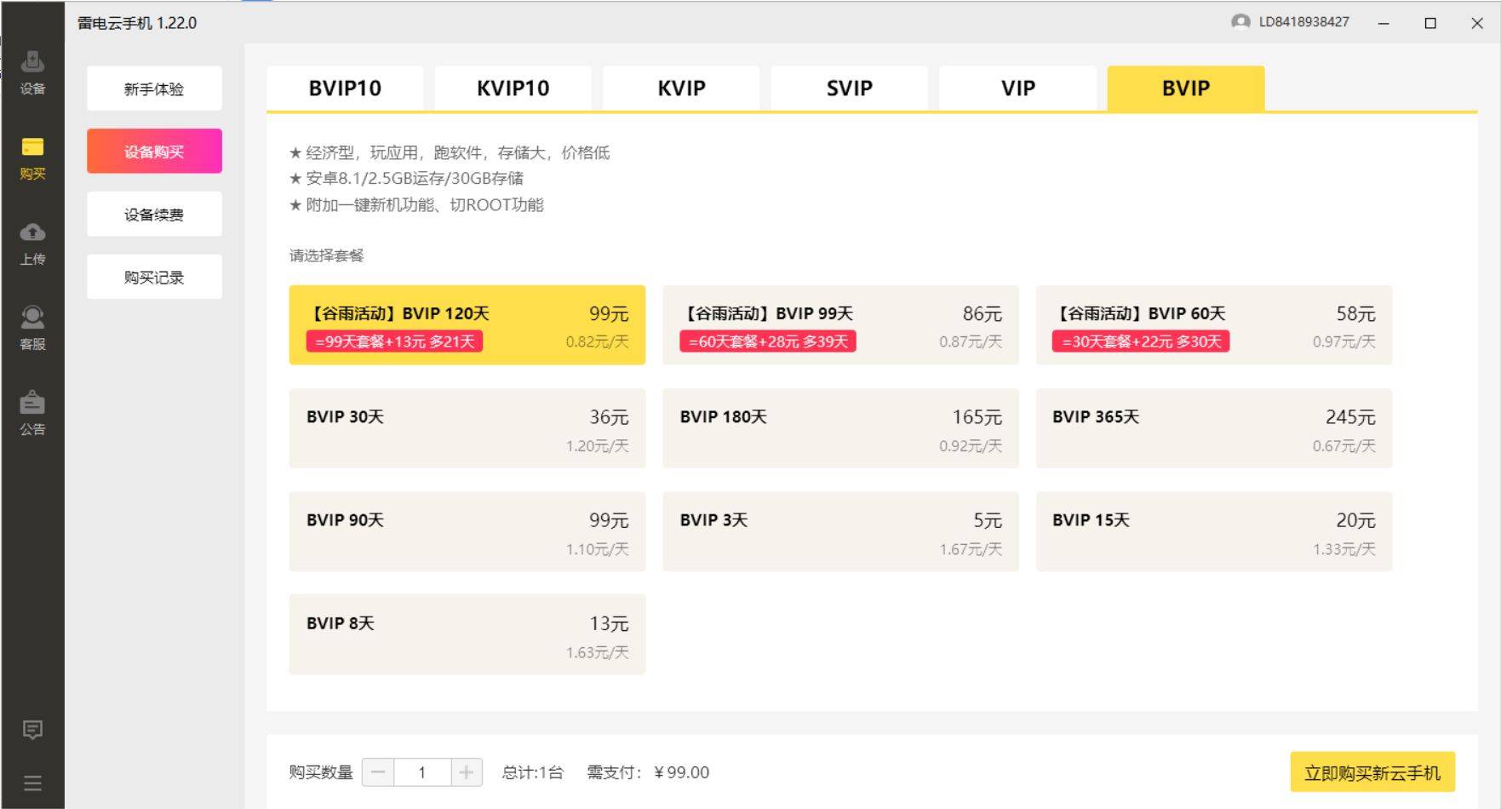The width and height of the screenshot is (1501, 809).
Task: Select BVIP 30天 36元 package
Action: tap(467, 428)
